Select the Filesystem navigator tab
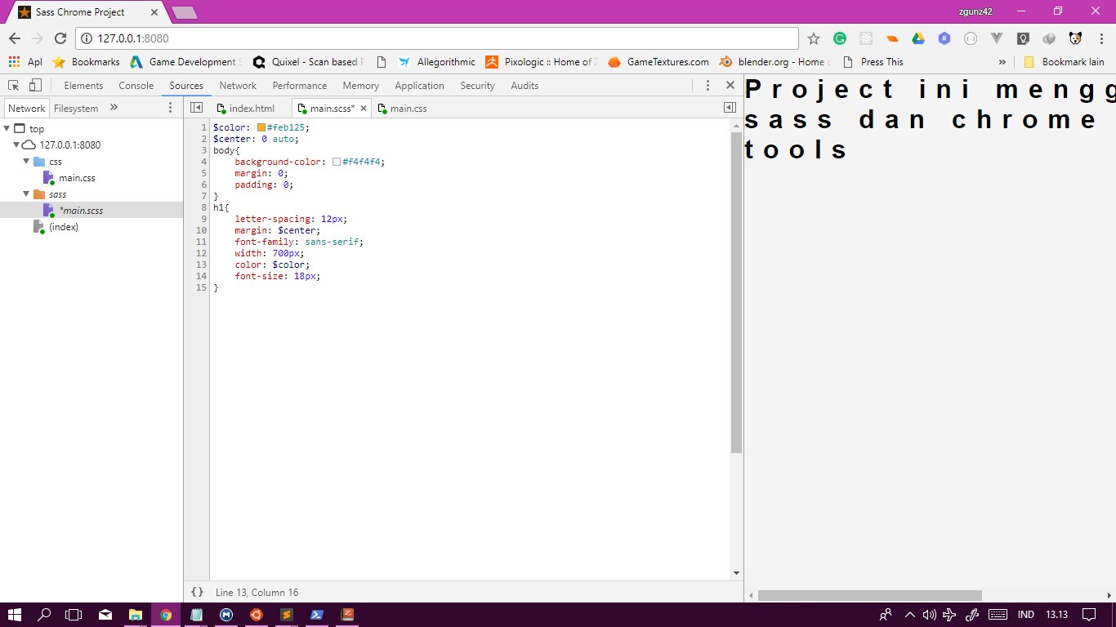The image size is (1116, 627). pos(76,108)
